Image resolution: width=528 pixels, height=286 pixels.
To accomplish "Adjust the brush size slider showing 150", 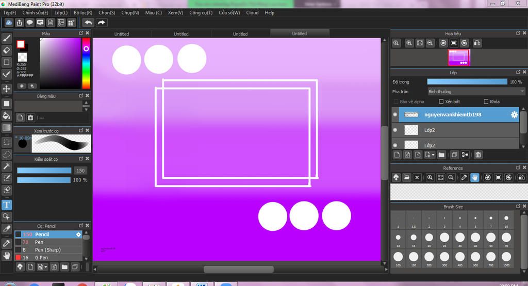I will pos(44,171).
